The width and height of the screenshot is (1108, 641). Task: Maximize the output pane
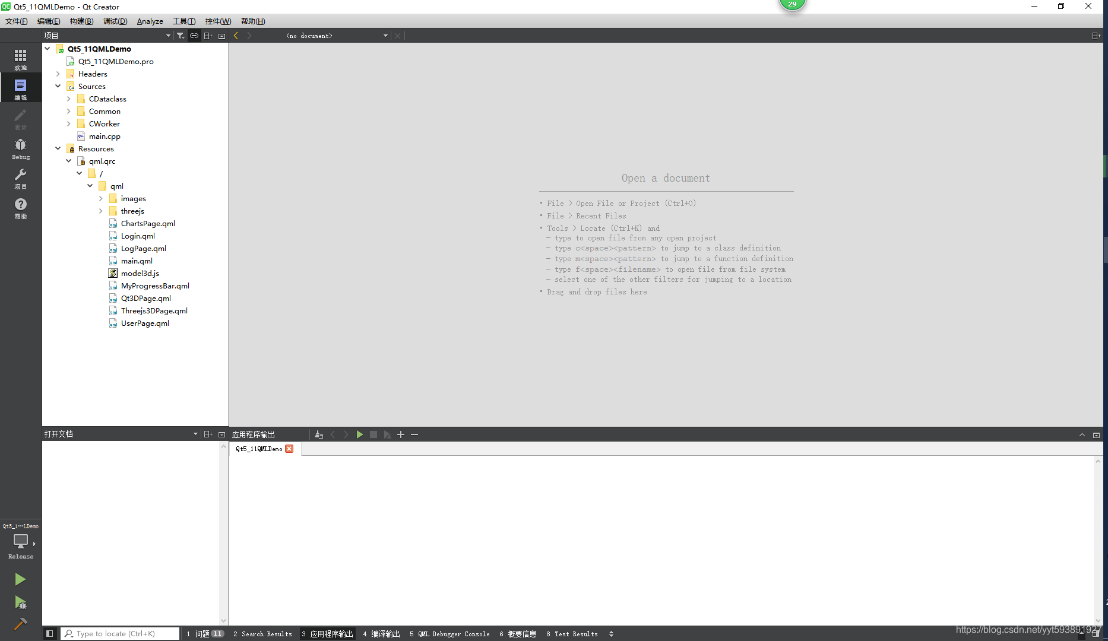click(x=1082, y=434)
